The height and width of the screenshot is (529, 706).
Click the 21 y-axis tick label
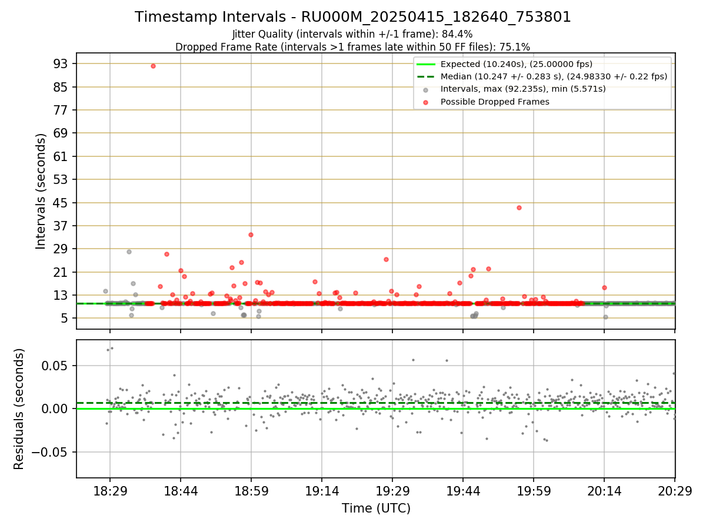click(x=62, y=272)
